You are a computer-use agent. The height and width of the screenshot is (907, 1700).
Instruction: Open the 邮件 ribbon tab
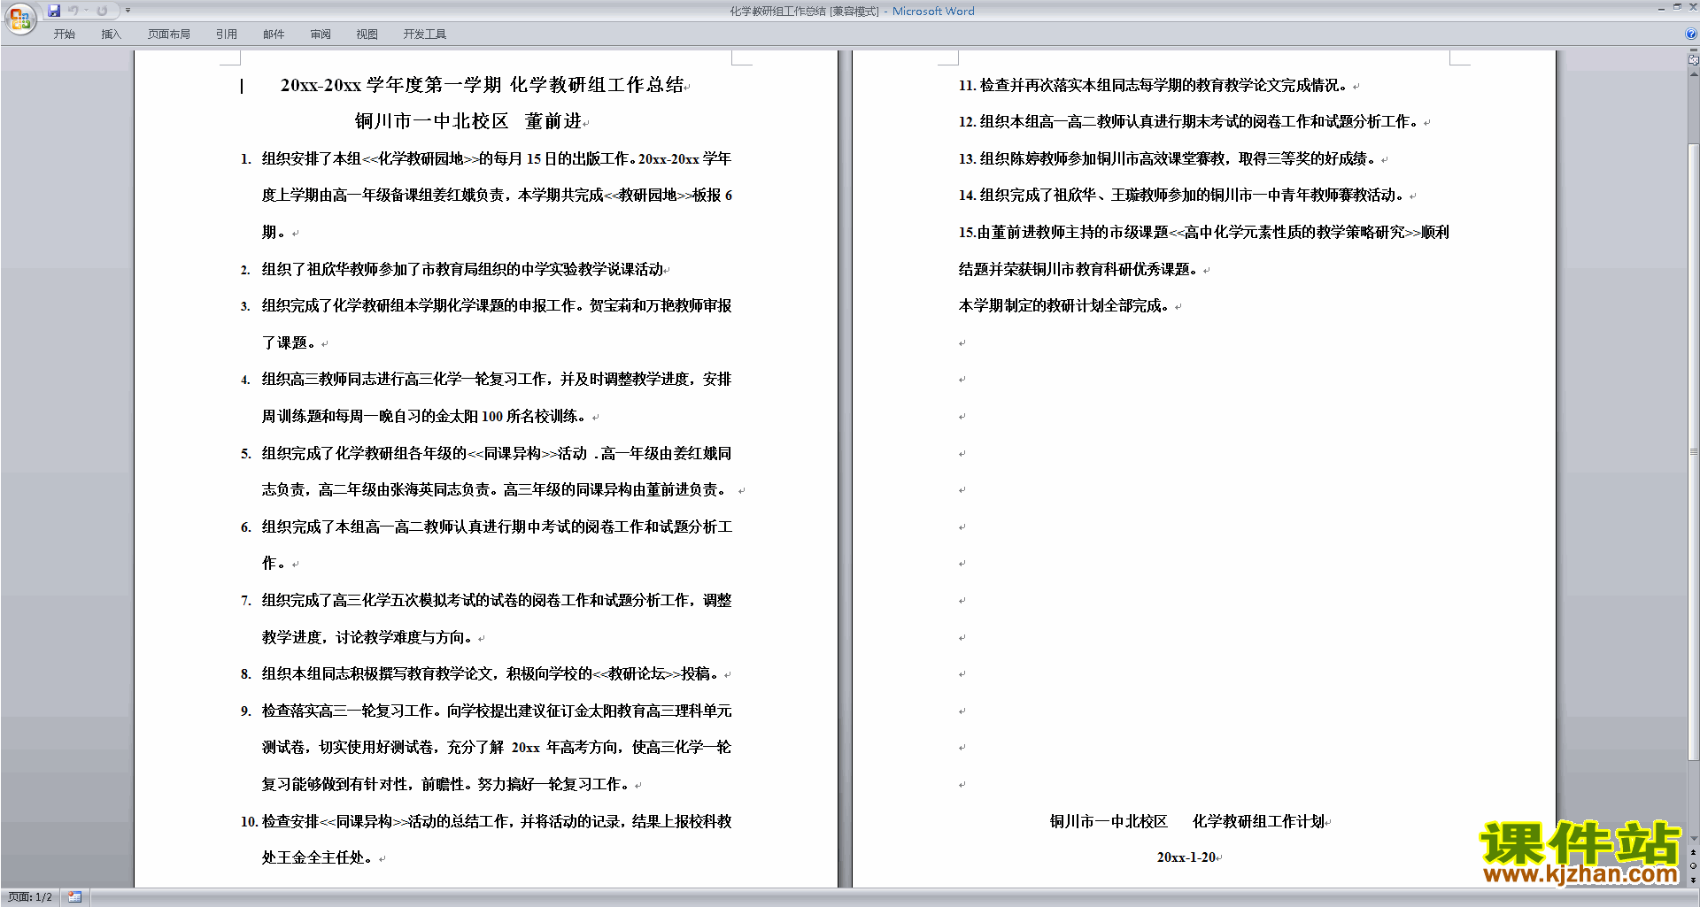coord(274,35)
